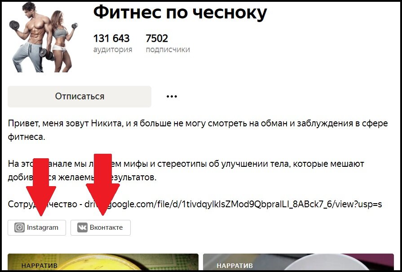Viewport: 402px width, 272px height.
Task: Select the channel title Фитнес по чесноку
Action: point(180,13)
